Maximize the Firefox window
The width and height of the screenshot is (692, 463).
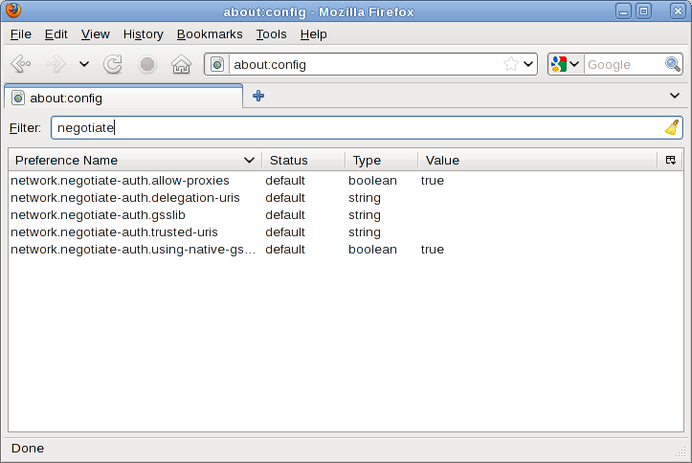point(643,11)
